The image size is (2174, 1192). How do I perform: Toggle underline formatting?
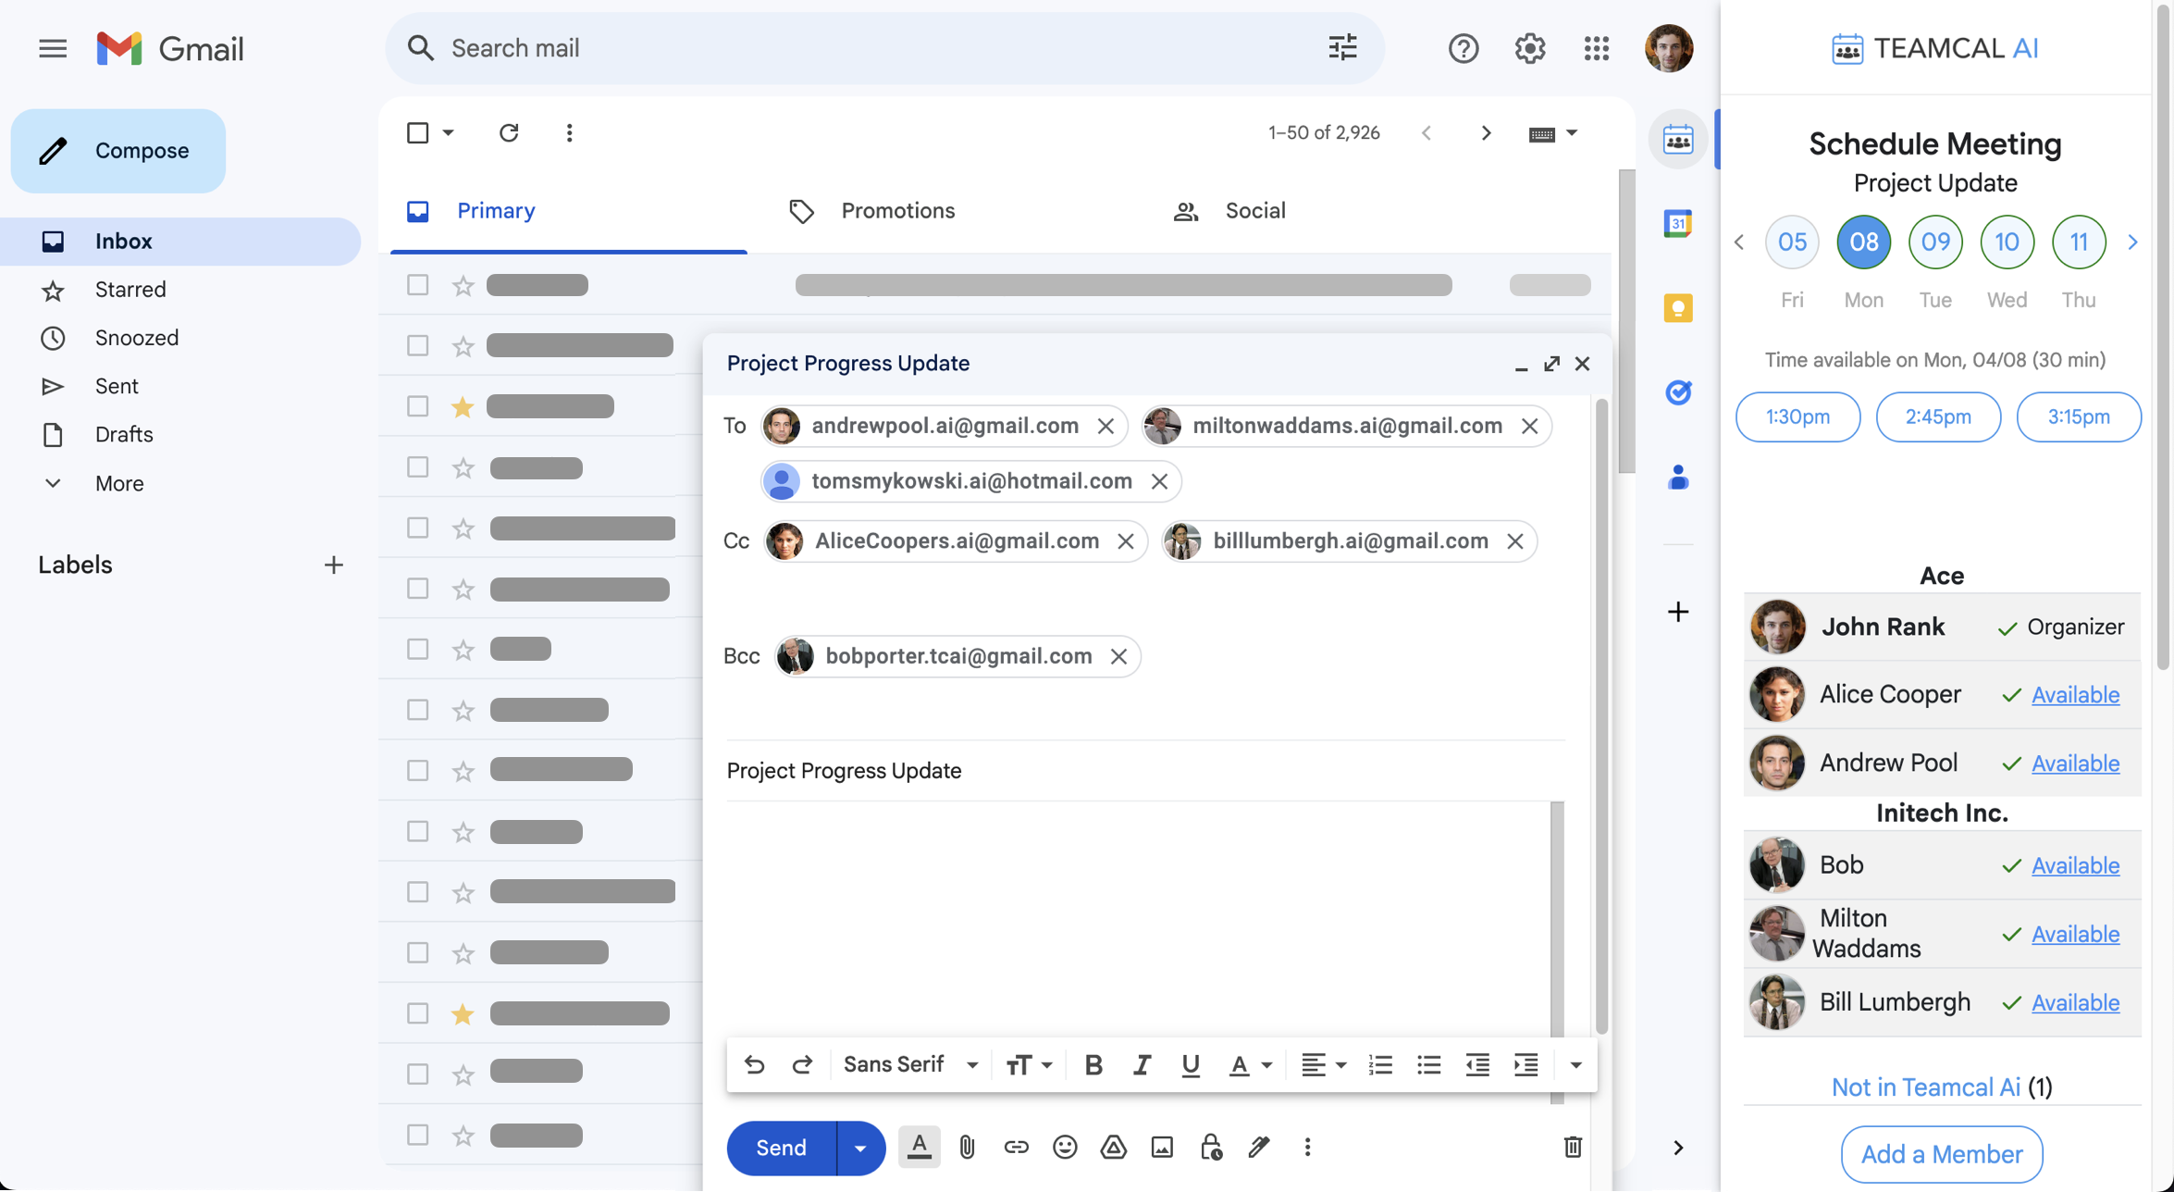[1191, 1065]
